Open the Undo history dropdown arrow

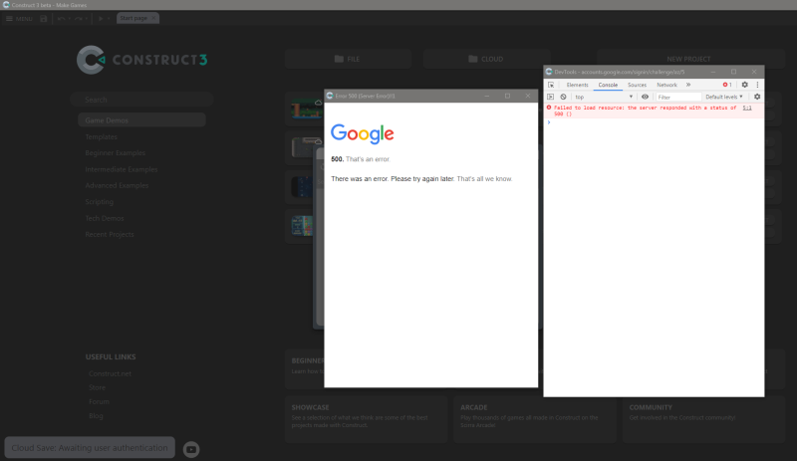coord(69,18)
